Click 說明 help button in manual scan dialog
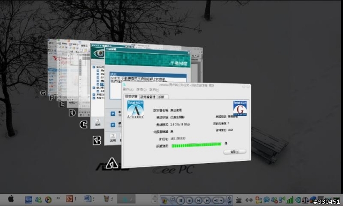Viewport: 343px width, 206px height. (113, 138)
